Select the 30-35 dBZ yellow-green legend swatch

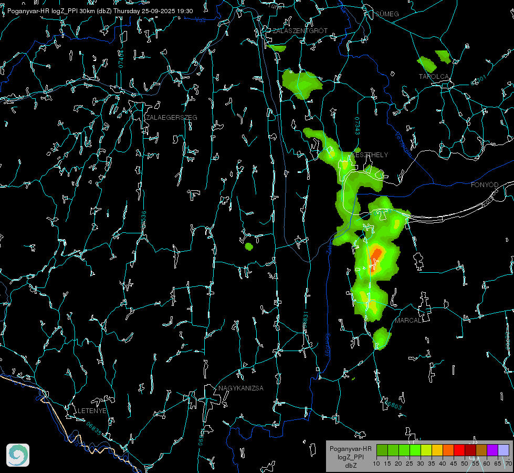tap(426, 450)
